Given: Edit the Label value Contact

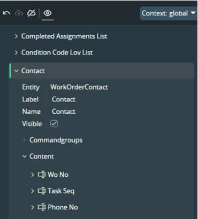Looking at the screenshot, I should [x=64, y=99].
